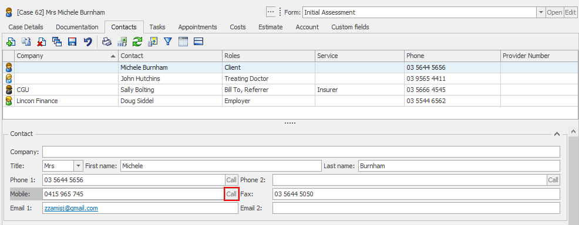Print the contacts list
The width and height of the screenshot is (579, 225).
107,42
